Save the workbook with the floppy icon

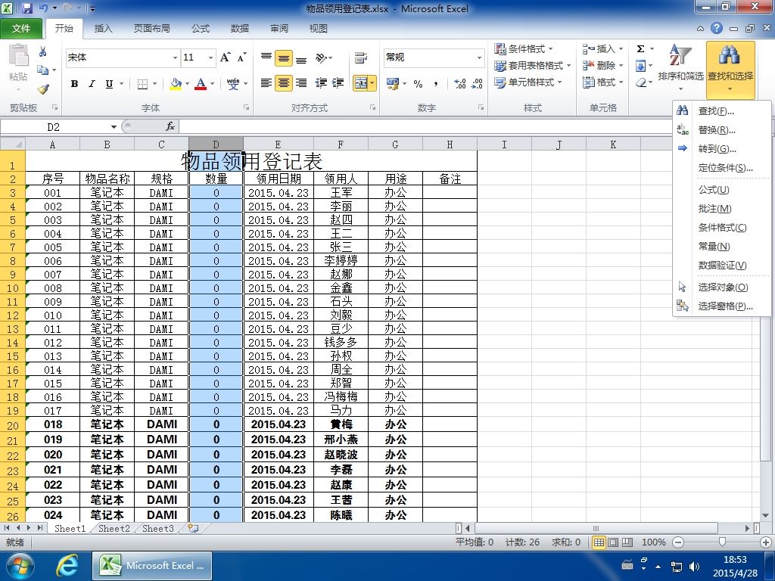pos(26,8)
